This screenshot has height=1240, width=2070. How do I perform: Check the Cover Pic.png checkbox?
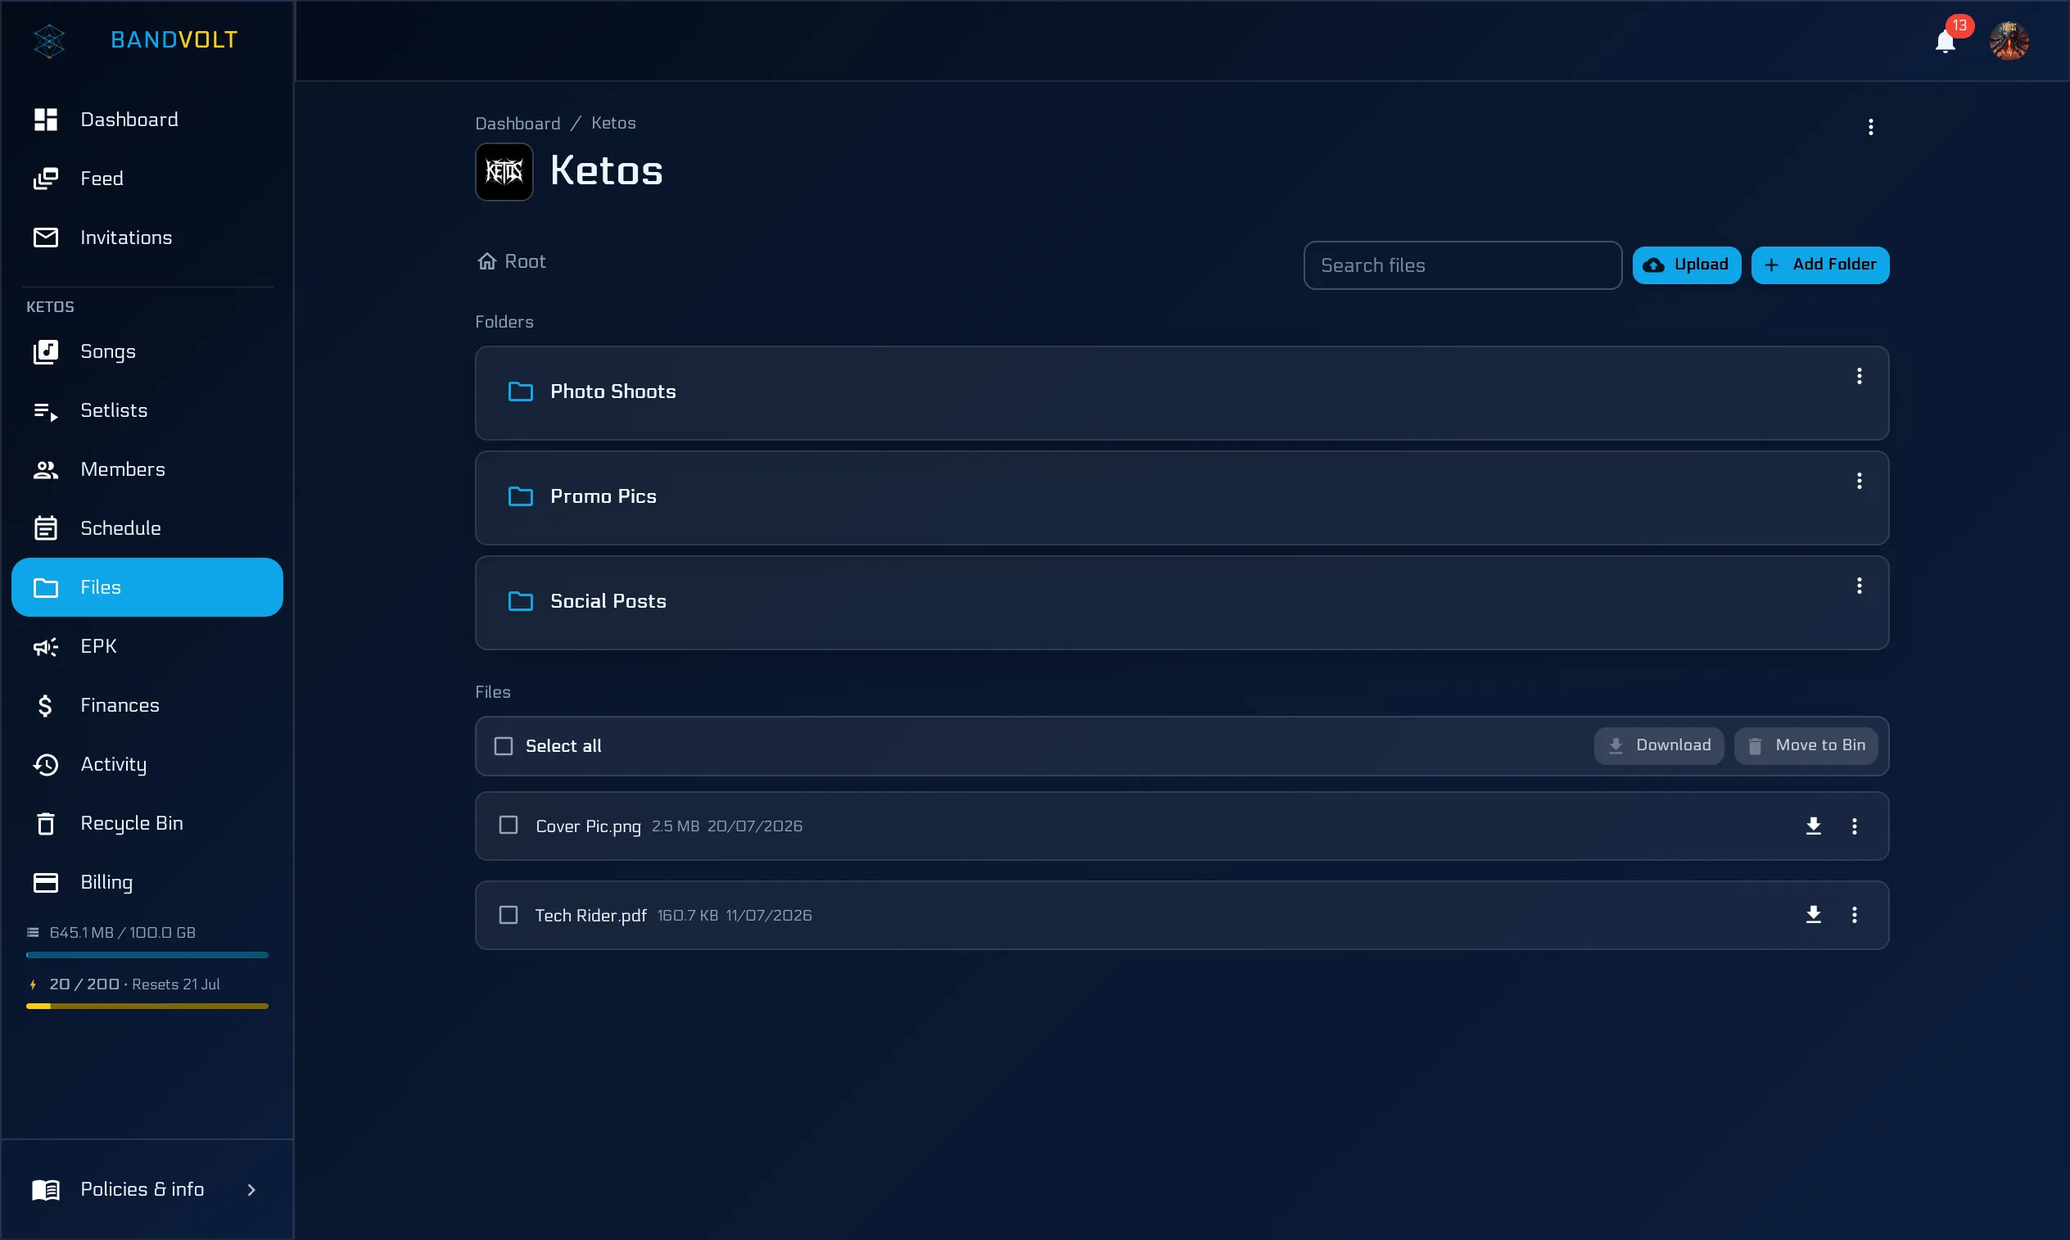[x=508, y=826]
